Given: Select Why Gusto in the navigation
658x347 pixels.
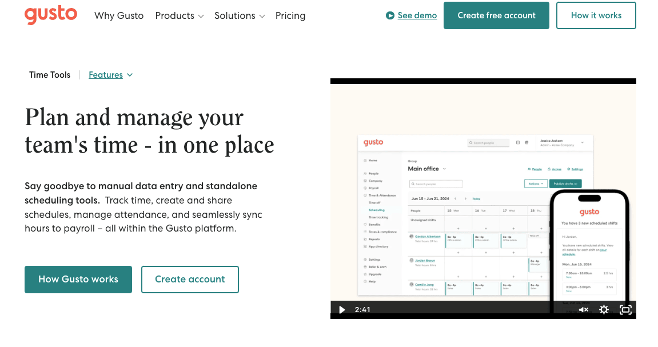Looking at the screenshot, I should [x=119, y=15].
